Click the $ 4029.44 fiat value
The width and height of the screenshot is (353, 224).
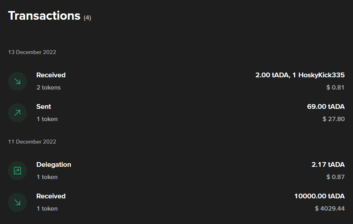[330, 209]
